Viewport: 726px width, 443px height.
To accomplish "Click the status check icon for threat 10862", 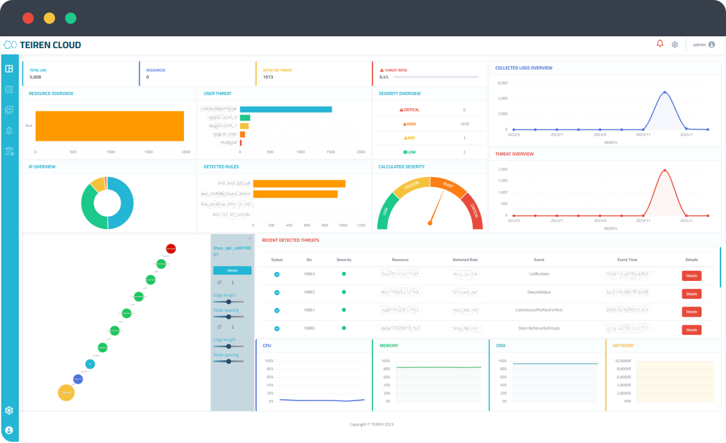I will pyautogui.click(x=277, y=293).
